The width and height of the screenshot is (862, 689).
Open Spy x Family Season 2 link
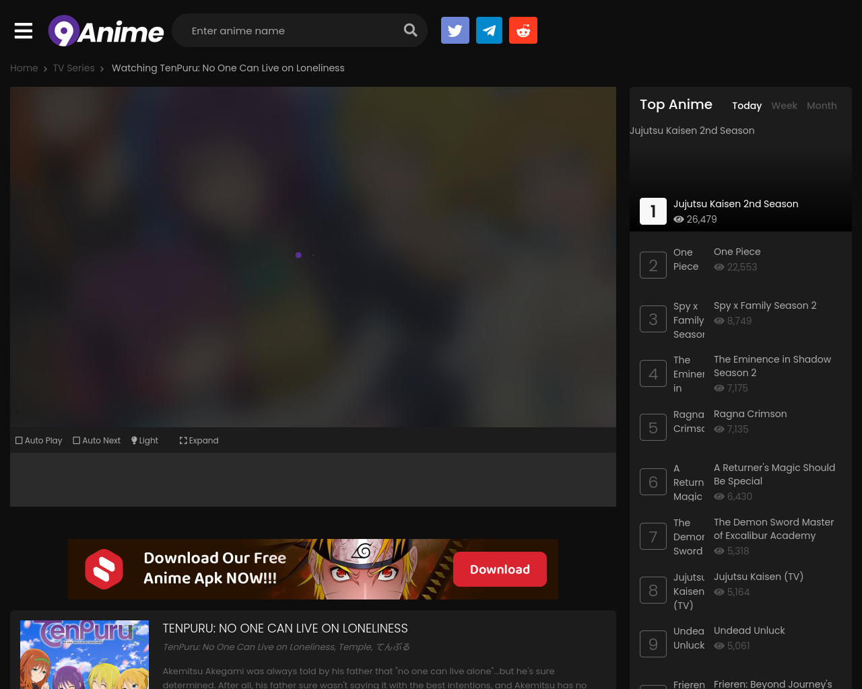coord(765,305)
